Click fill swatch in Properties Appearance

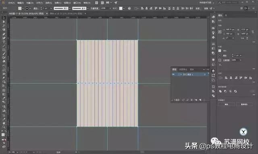220,51
